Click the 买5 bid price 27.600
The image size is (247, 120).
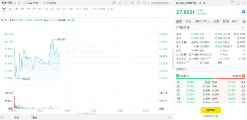click(190, 99)
